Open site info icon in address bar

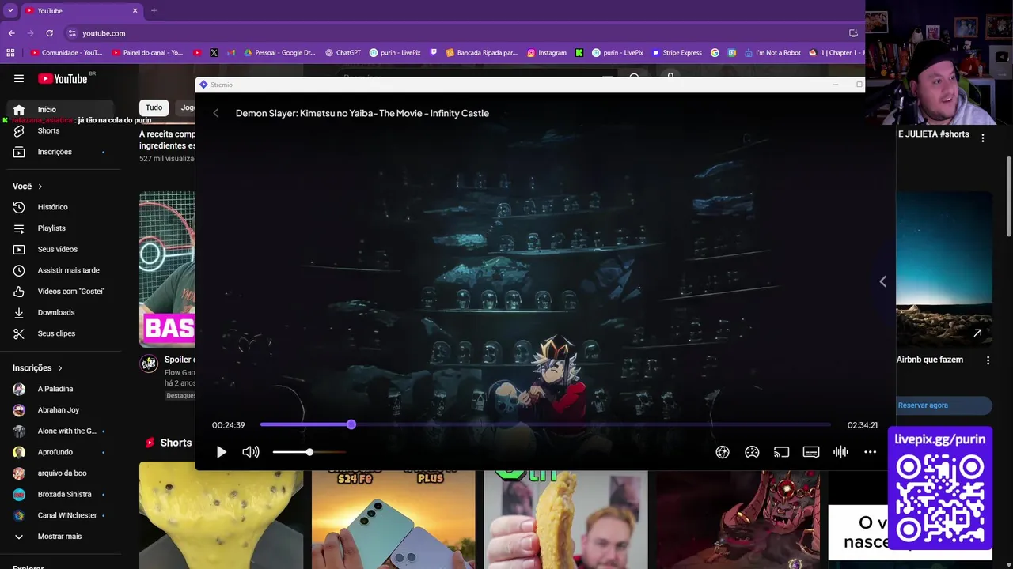[x=72, y=33]
